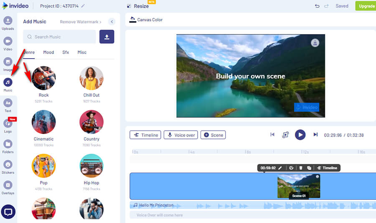Screen dimensions: 376x223
Task: Click the upload music button
Action: pyautogui.click(x=107, y=37)
